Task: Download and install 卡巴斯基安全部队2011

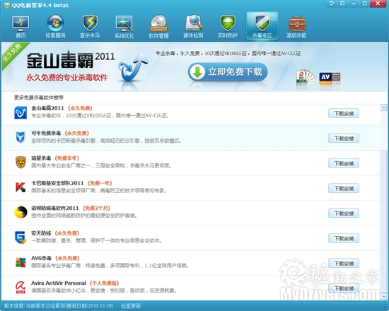Action: 344,188
